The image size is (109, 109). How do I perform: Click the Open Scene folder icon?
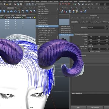coord(7,4)
